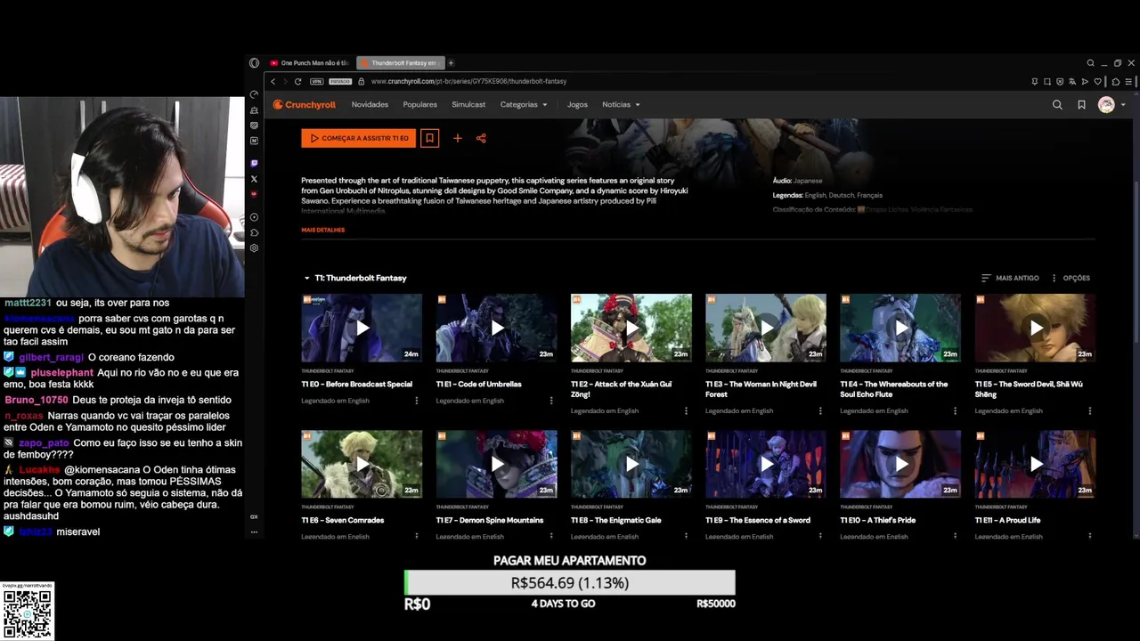This screenshot has width=1140, height=641.
Task: Reload the Crunchyroll page
Action: [297, 81]
